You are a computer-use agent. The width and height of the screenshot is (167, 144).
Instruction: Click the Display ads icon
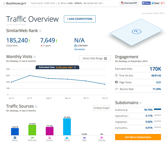(x=102, y=138)
